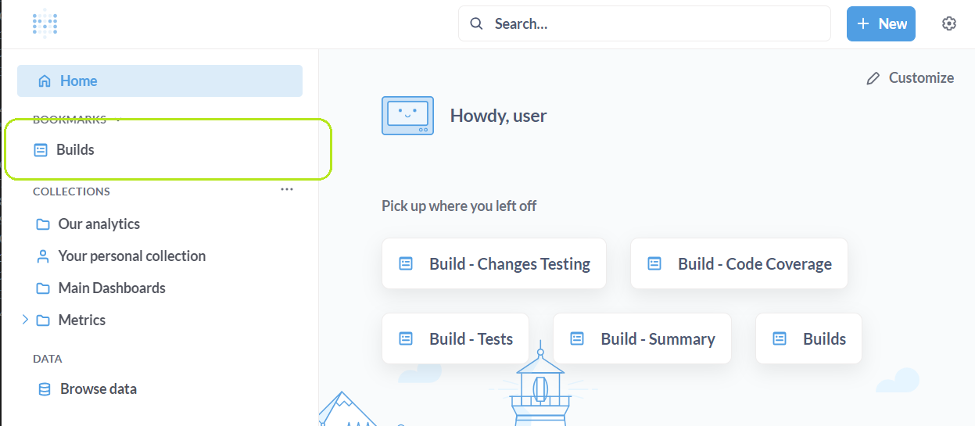Screen dimensions: 975x426
Task: Click dashboard icon on Build - Summary card
Action: pyautogui.click(x=577, y=338)
